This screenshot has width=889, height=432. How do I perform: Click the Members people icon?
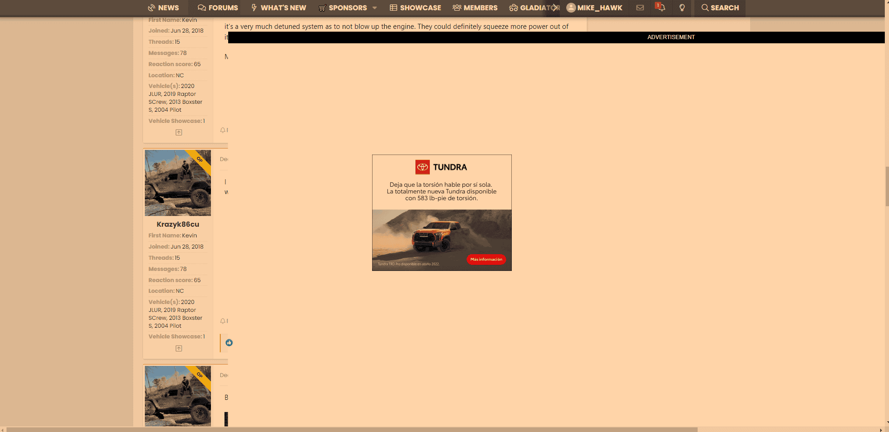[x=457, y=8]
